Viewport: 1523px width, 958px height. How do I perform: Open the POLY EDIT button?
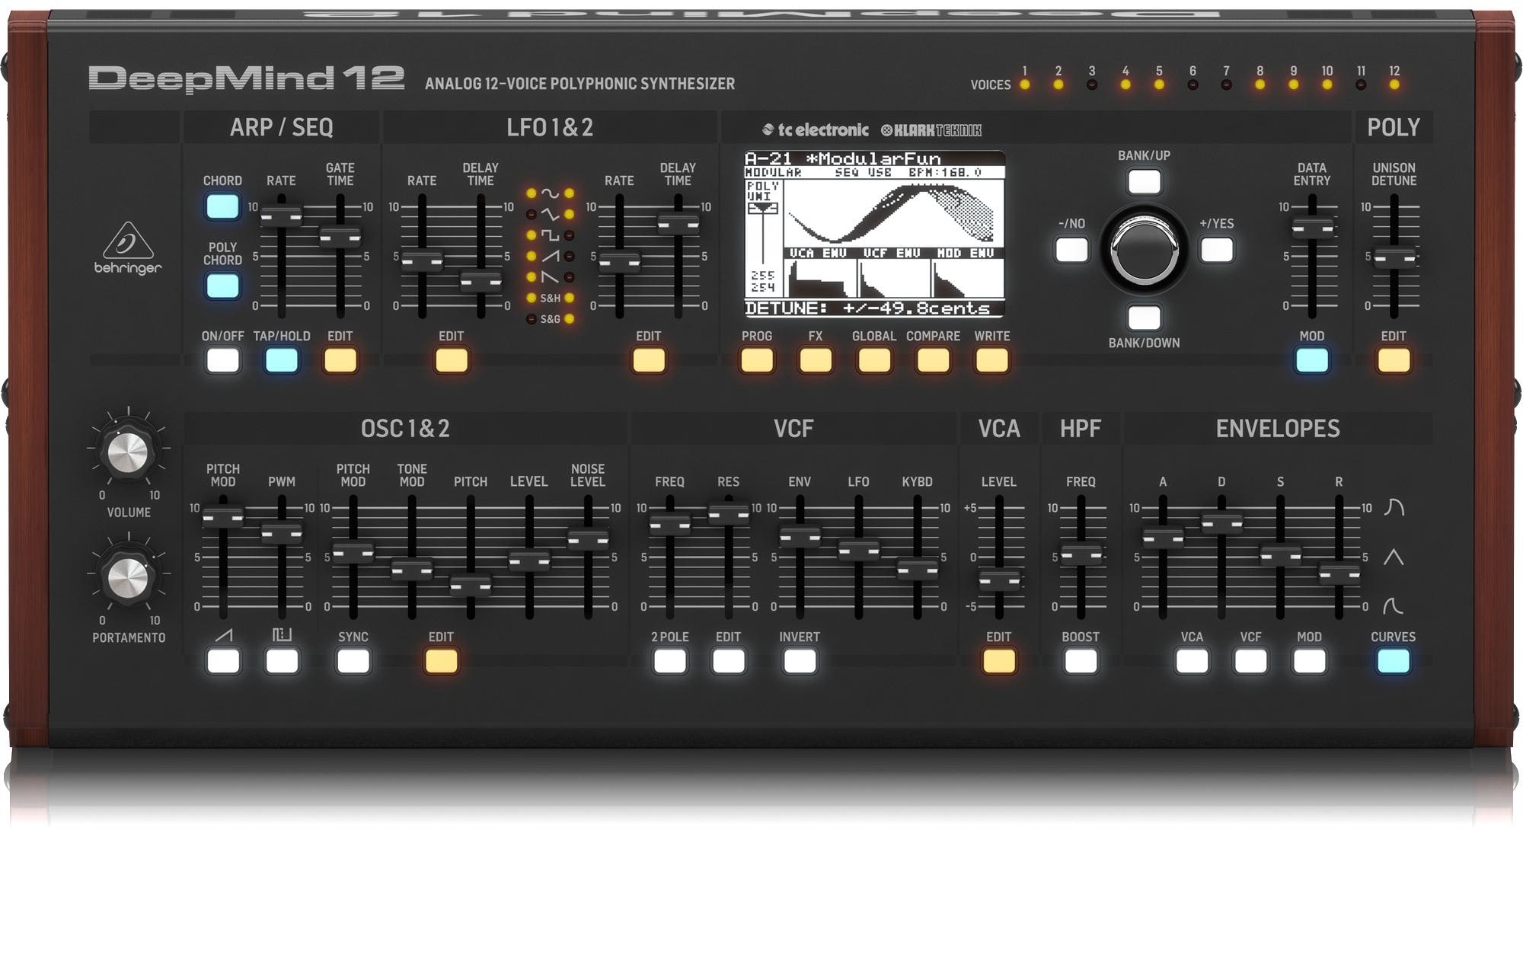tap(1394, 360)
